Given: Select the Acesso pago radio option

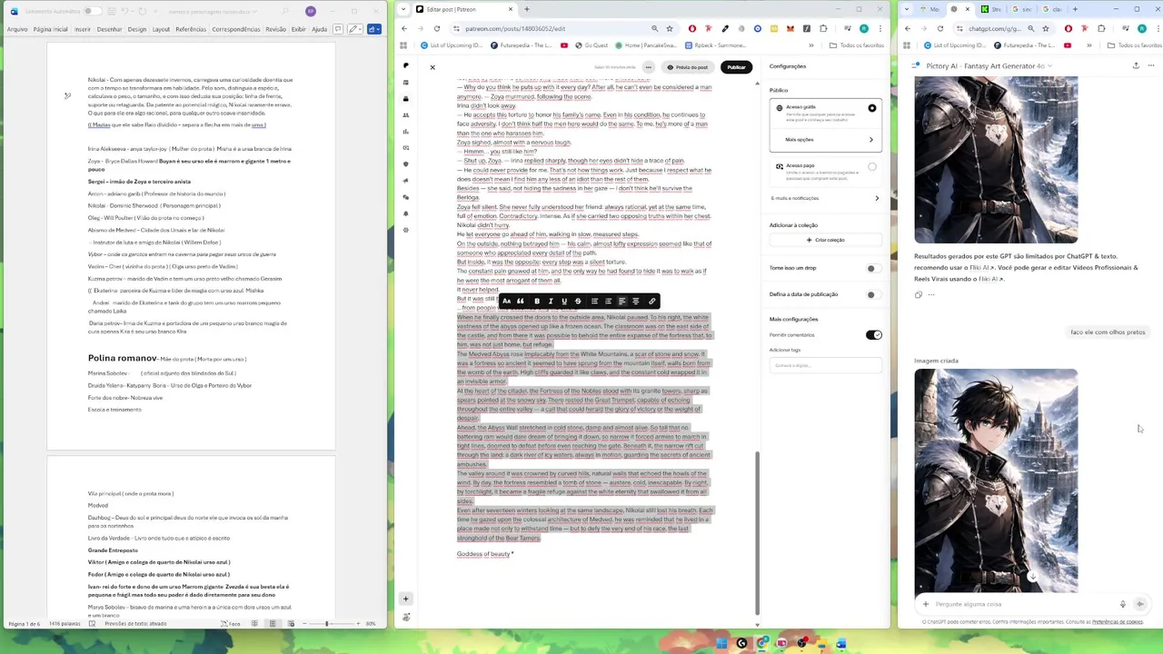Looking at the screenshot, I should click(x=872, y=167).
